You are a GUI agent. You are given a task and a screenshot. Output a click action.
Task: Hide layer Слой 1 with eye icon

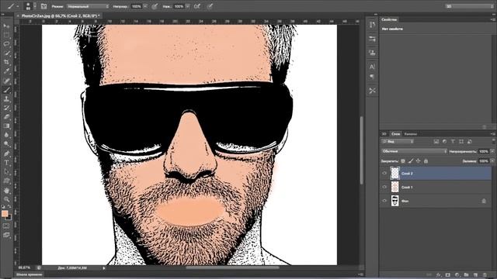tap(384, 187)
